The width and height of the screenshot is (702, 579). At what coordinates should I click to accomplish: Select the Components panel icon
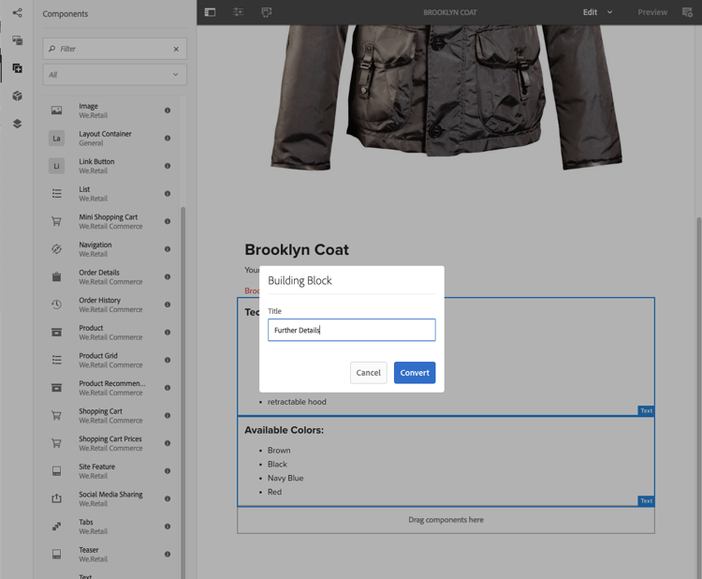pyautogui.click(x=17, y=68)
